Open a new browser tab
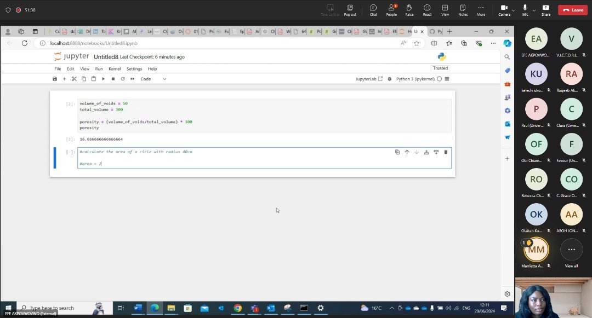 click(449, 32)
